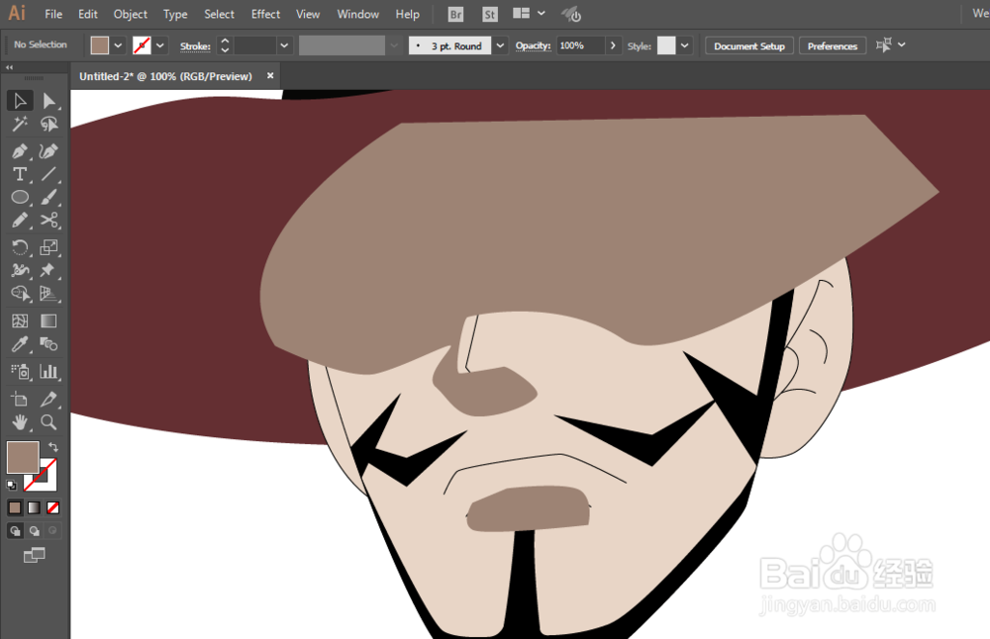Select the Magic Wand tool
This screenshot has width=990, height=639.
pos(20,125)
